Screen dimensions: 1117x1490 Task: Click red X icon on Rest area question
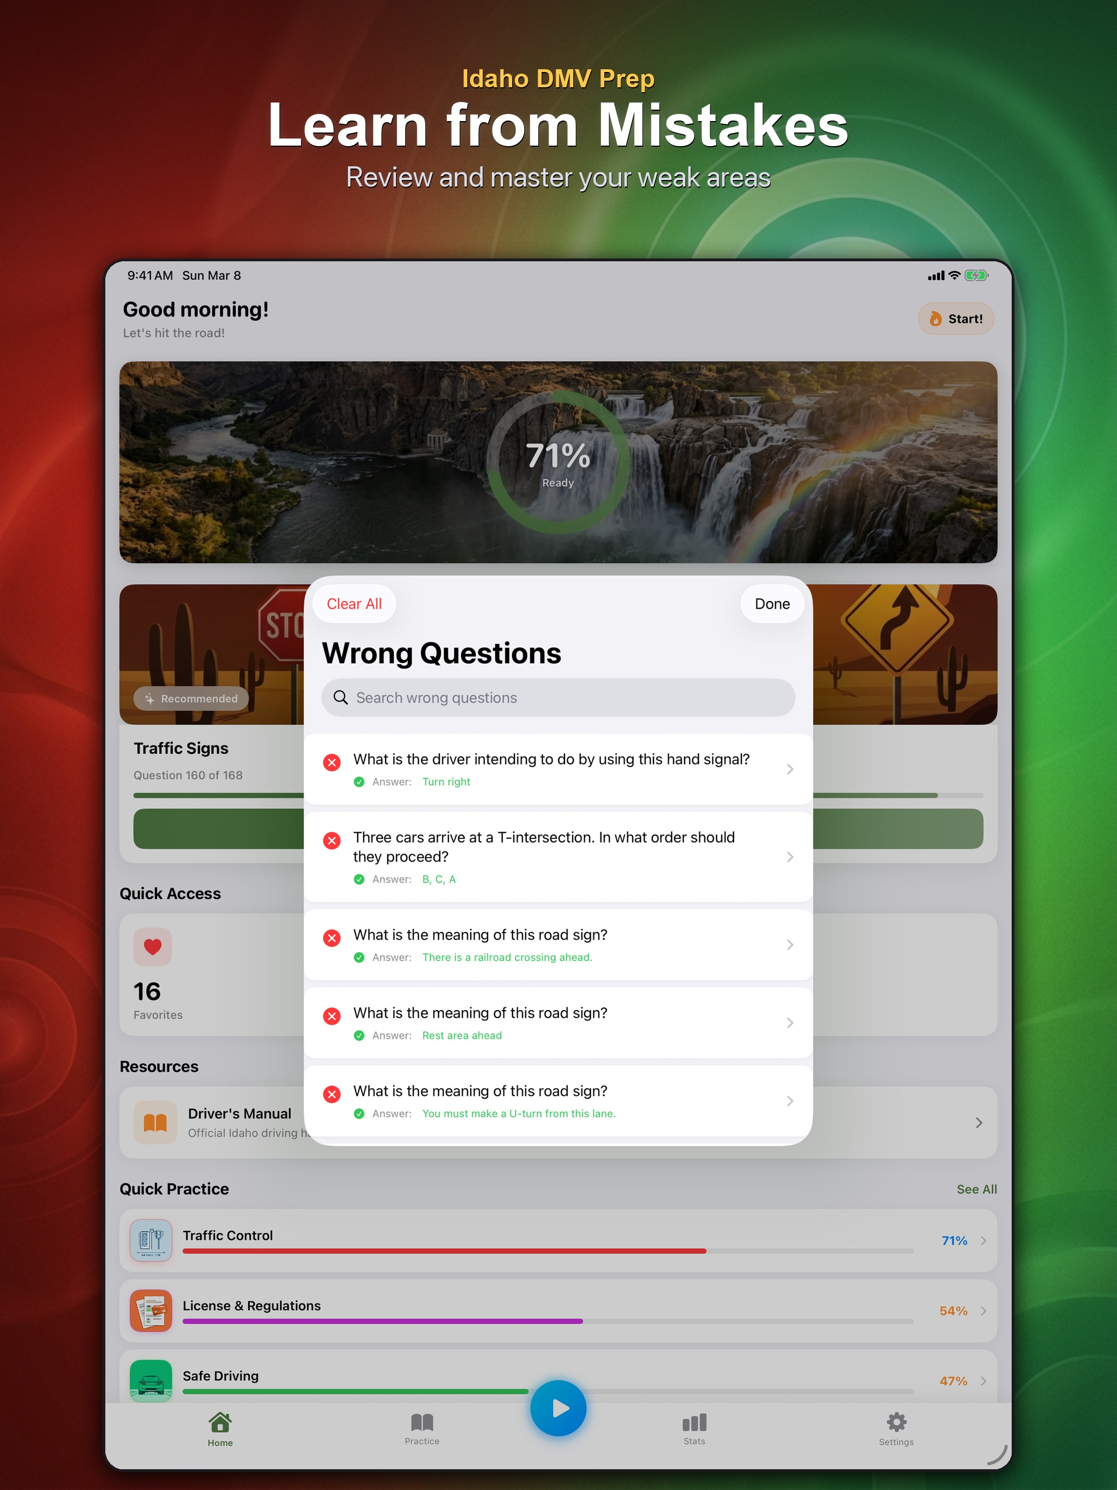[x=332, y=1017]
